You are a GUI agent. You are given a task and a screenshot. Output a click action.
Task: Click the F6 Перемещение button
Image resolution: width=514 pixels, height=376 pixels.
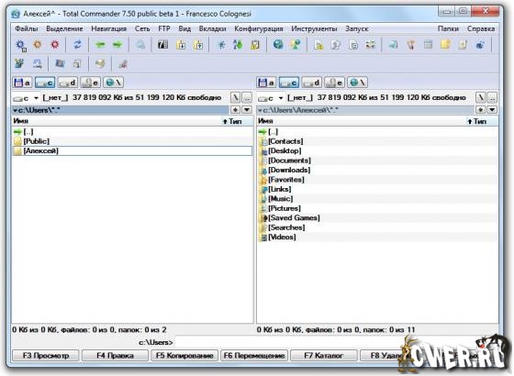254,356
